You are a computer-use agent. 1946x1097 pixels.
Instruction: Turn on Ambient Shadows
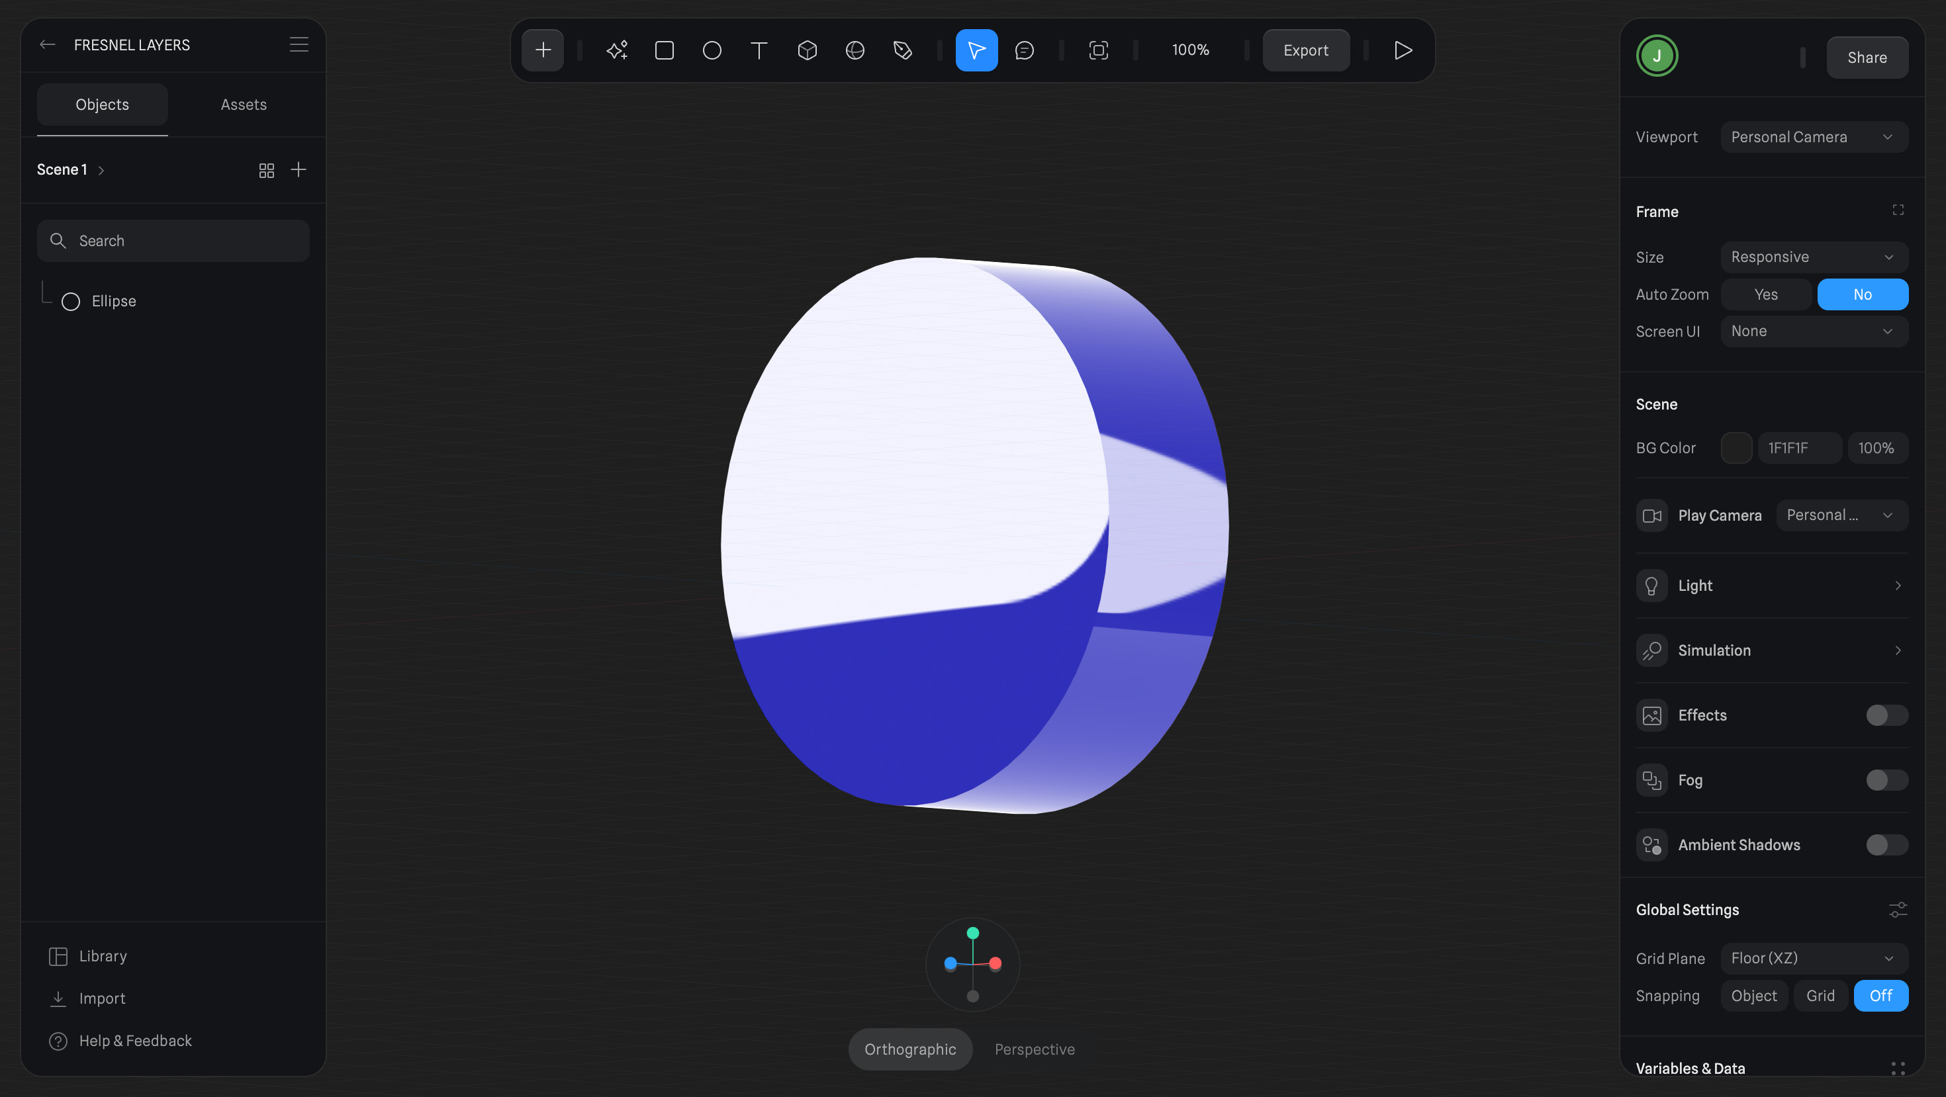(x=1886, y=845)
